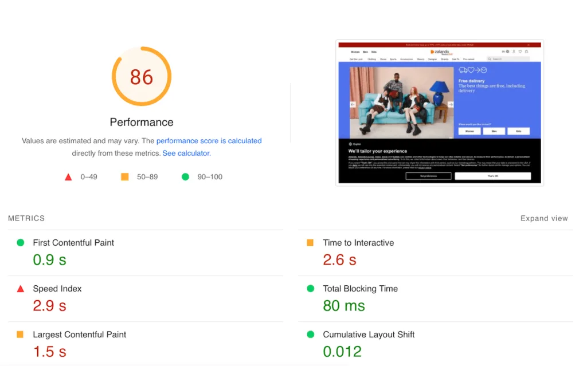Click the green circle icon beside Total Blocking Time

pyautogui.click(x=310, y=289)
